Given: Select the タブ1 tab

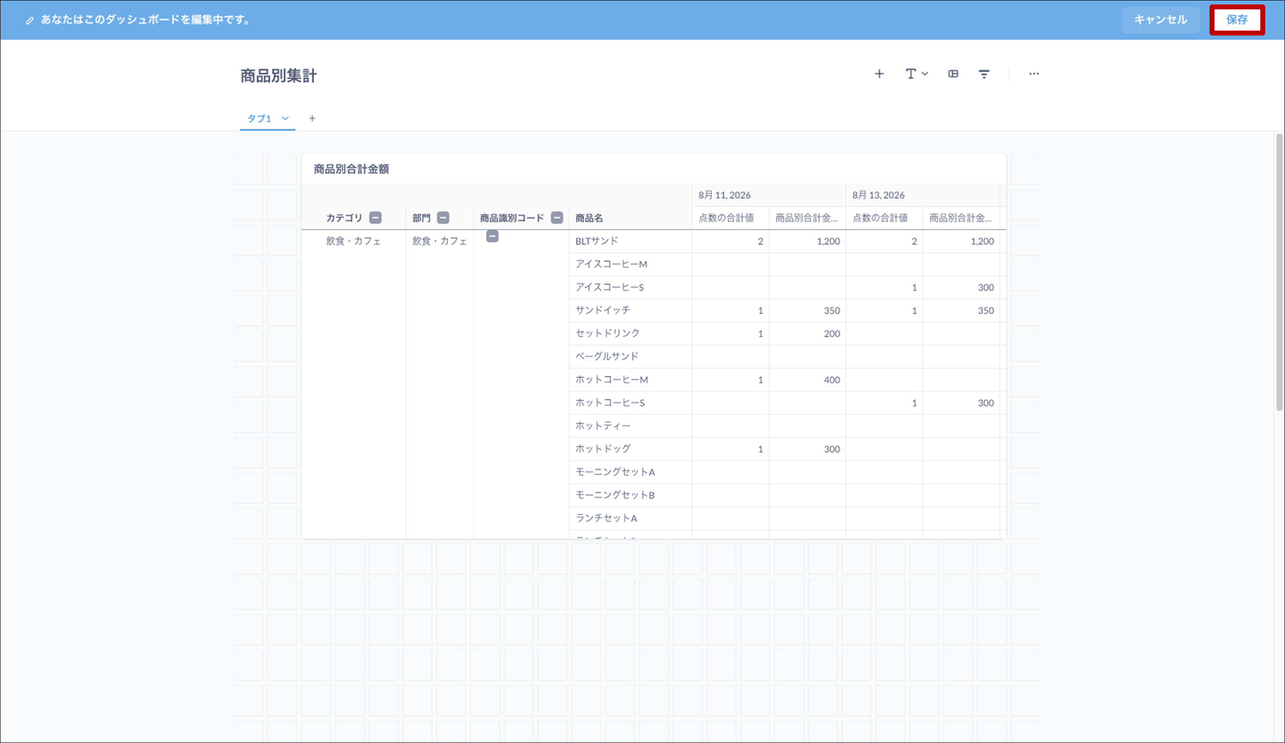Looking at the screenshot, I should (x=259, y=118).
